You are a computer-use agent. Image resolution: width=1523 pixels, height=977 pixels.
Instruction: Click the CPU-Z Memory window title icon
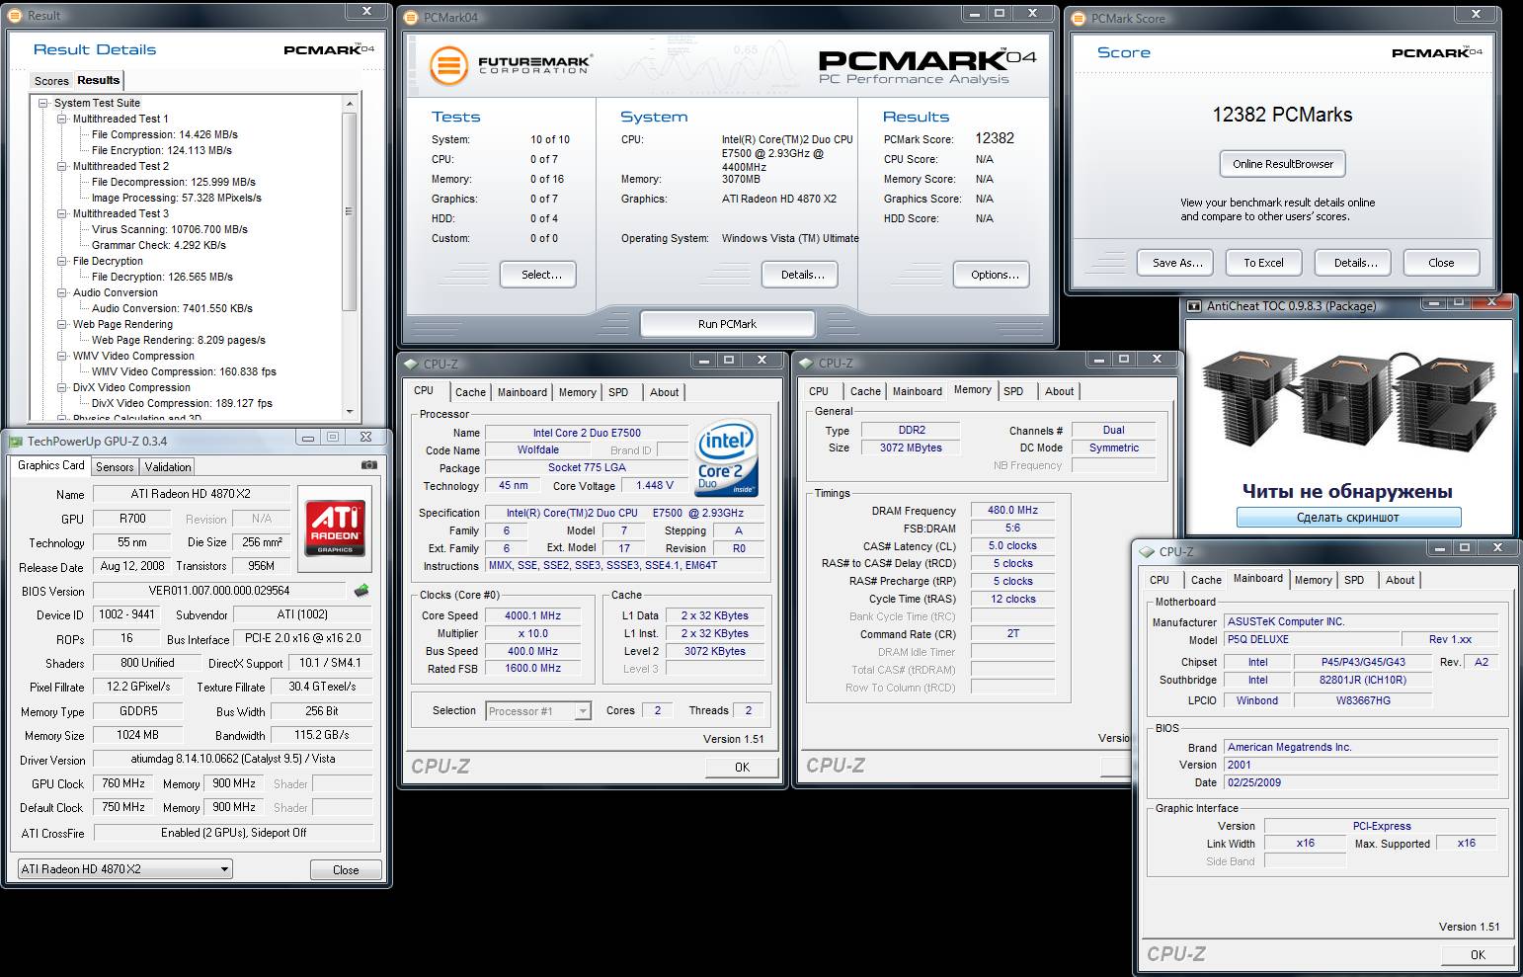pos(806,363)
